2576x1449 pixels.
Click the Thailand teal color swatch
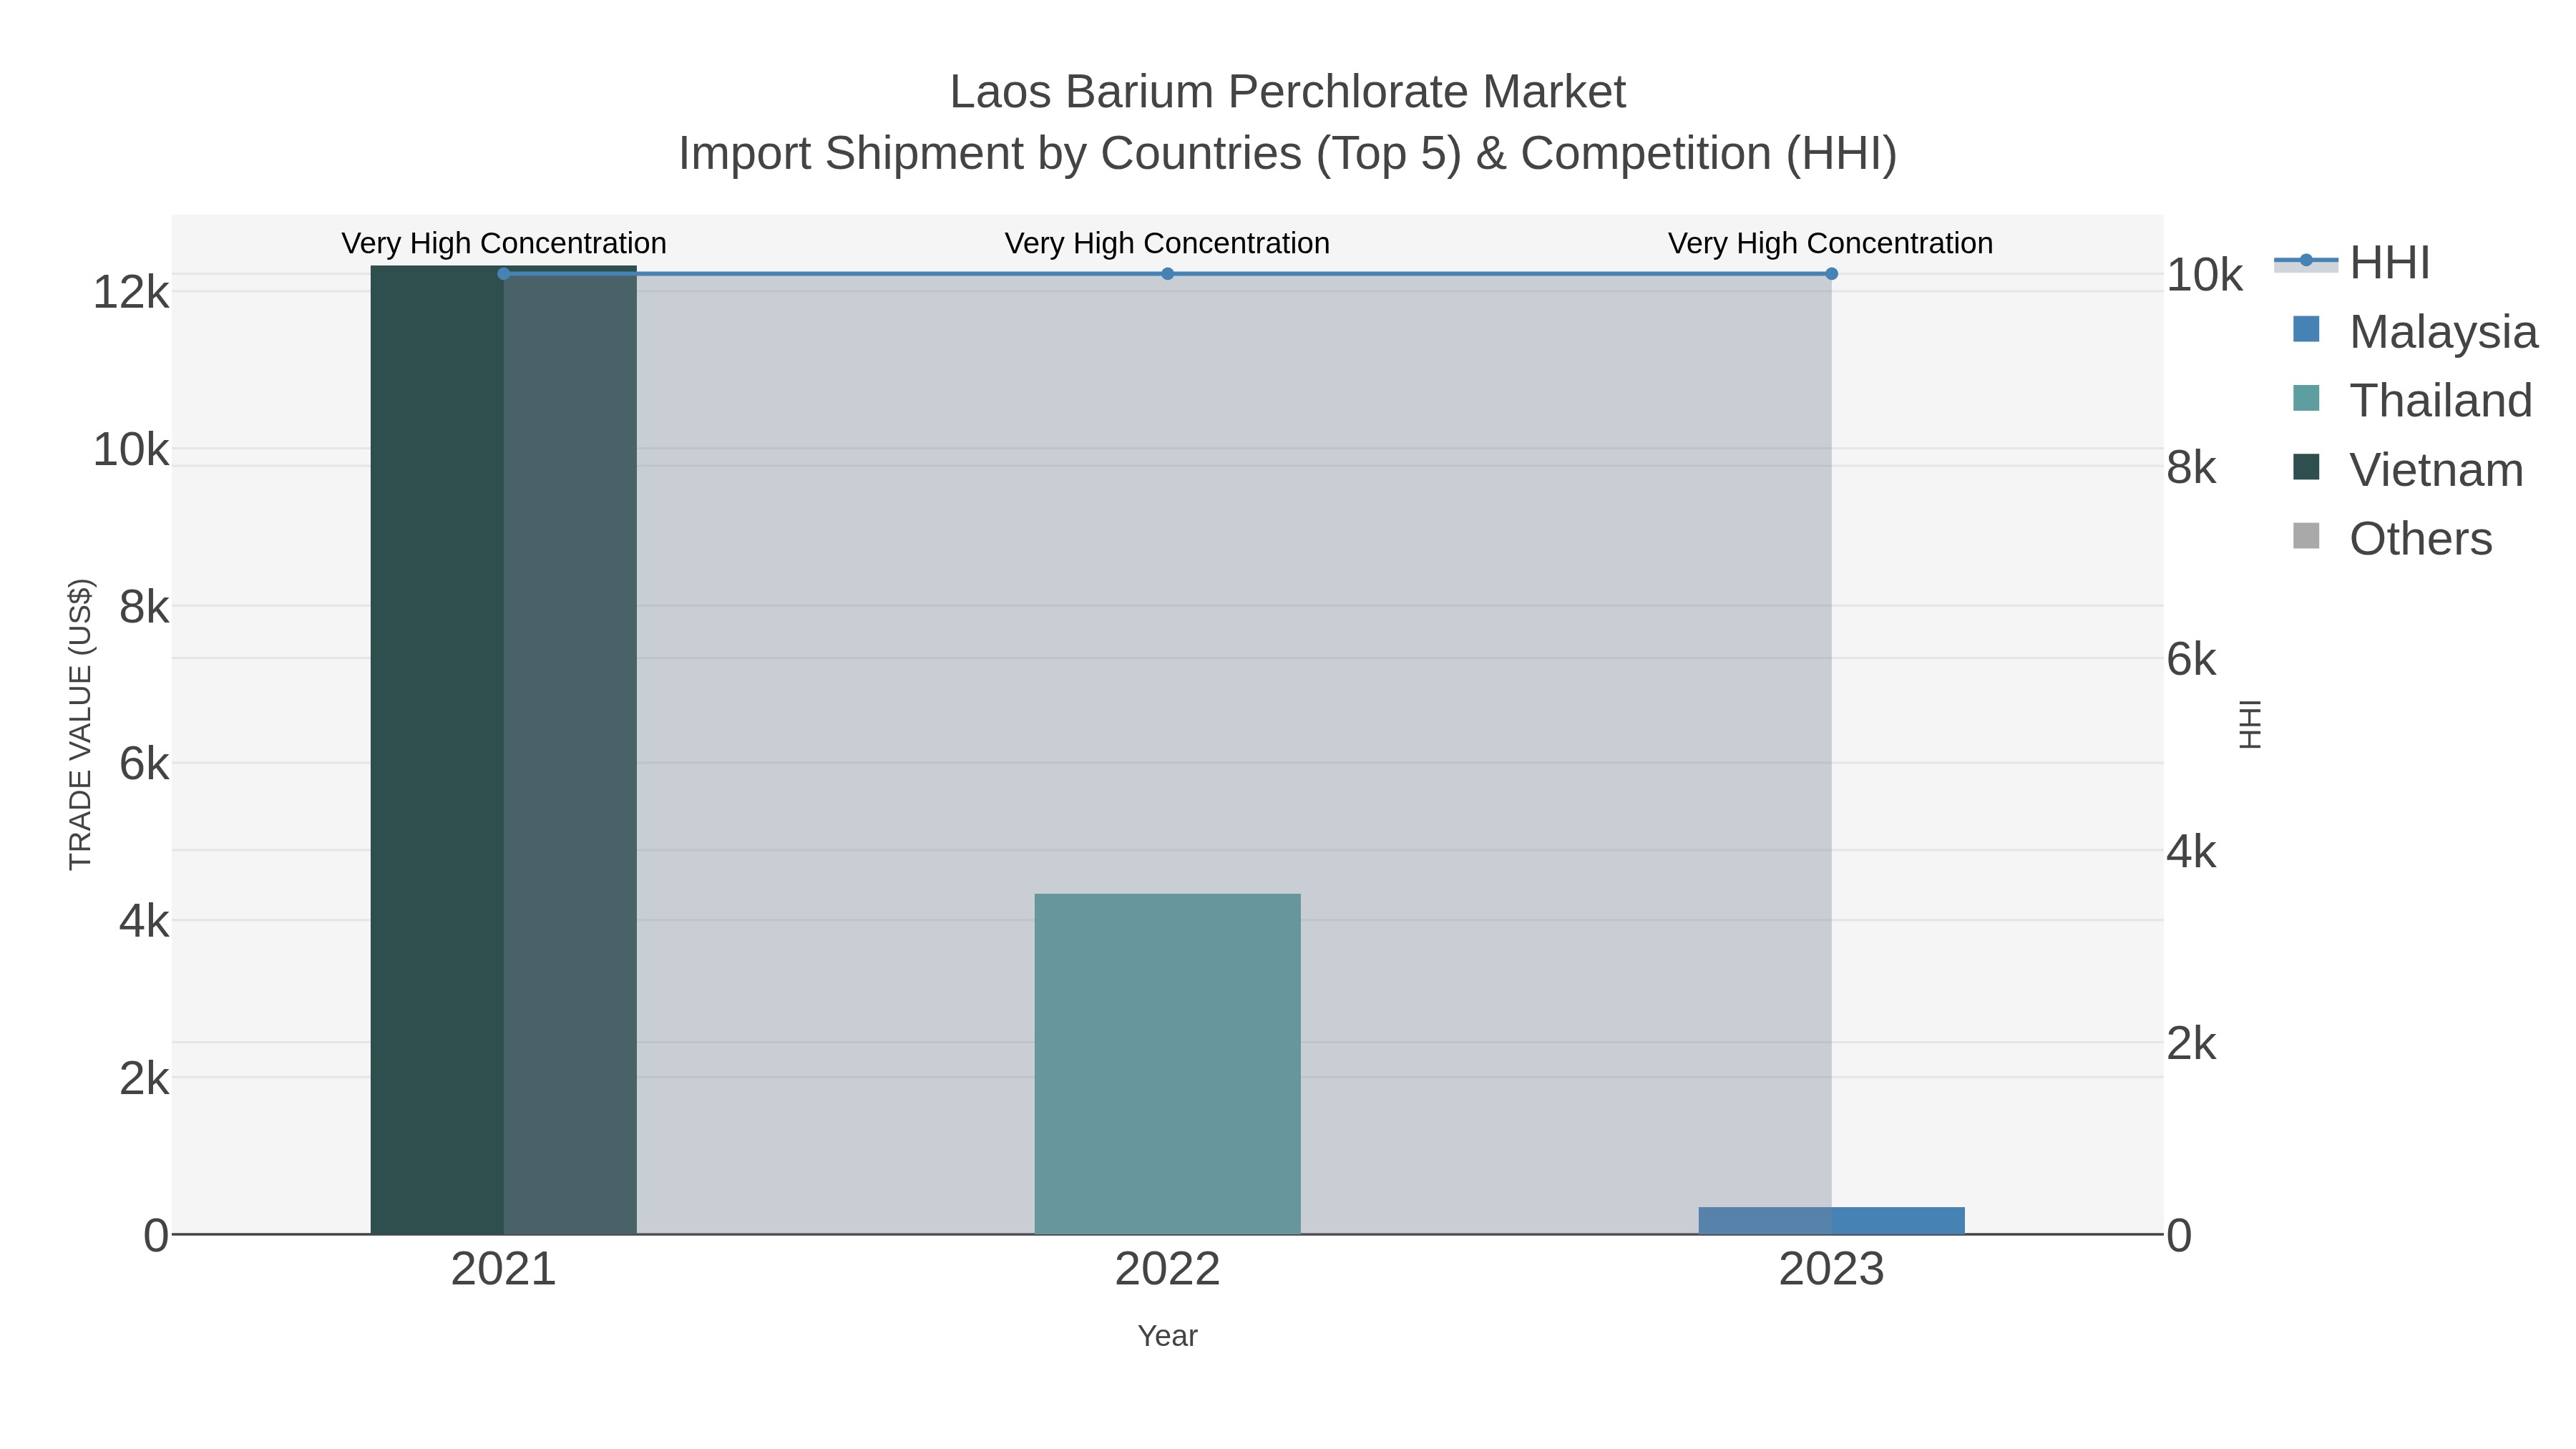[2306, 398]
